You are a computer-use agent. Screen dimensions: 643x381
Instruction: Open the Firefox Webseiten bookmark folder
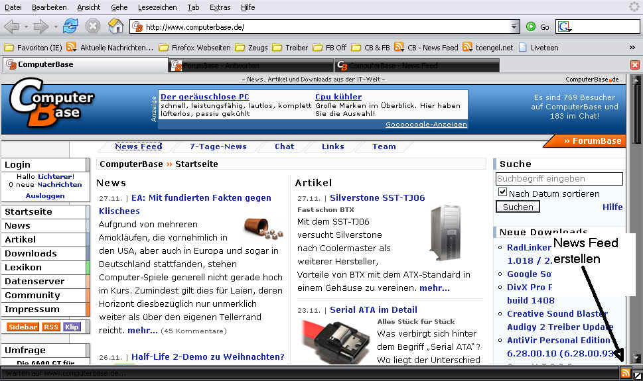tap(195, 48)
